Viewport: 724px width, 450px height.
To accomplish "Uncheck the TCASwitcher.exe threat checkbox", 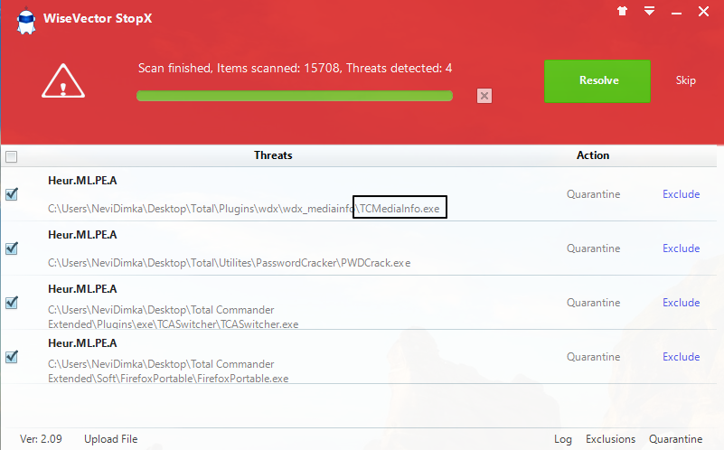I will point(12,303).
